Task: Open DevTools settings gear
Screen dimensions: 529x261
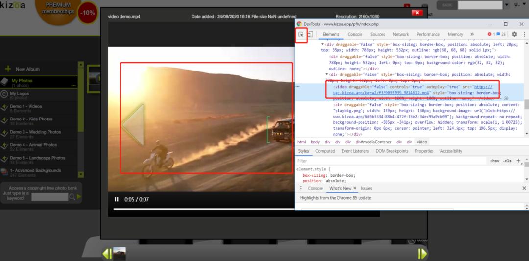Action: click(514, 34)
